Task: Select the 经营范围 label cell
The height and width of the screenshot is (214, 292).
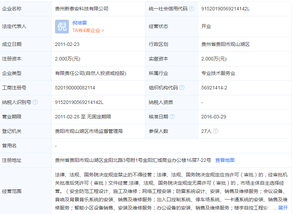Action: (26, 191)
